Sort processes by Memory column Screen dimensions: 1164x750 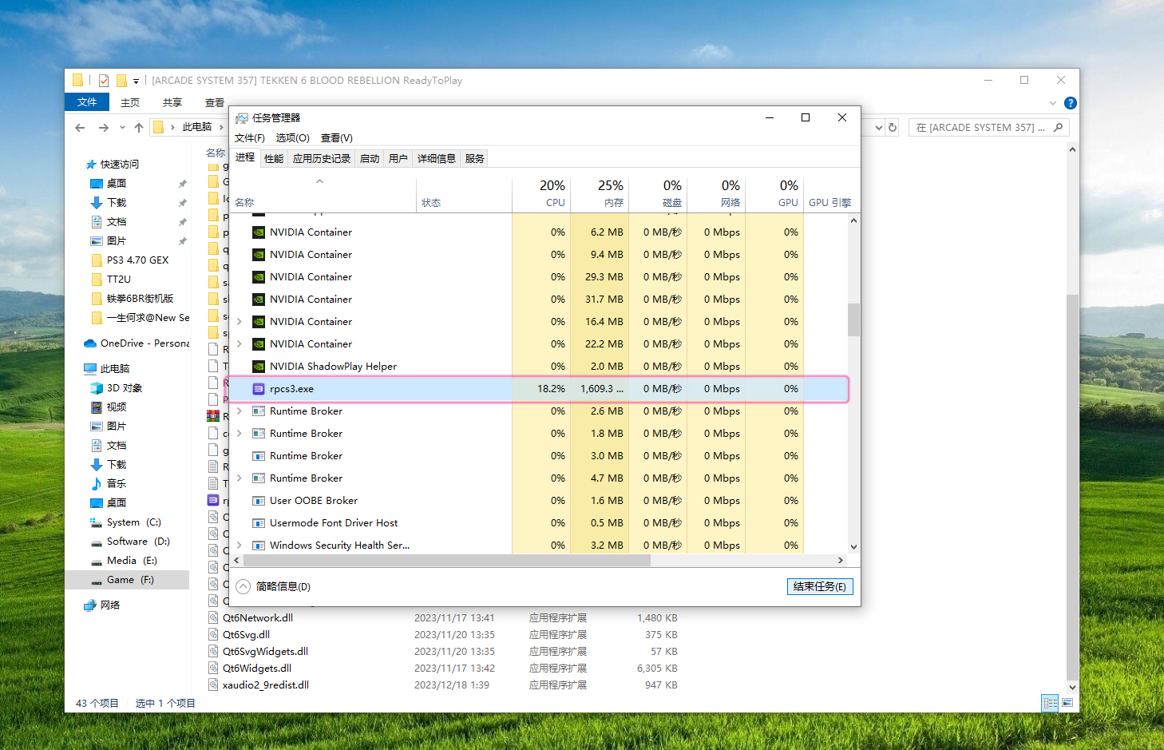pos(600,193)
